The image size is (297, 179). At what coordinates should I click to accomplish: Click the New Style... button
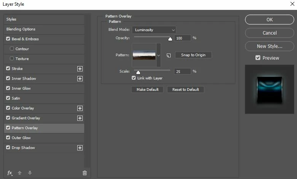click(x=270, y=46)
